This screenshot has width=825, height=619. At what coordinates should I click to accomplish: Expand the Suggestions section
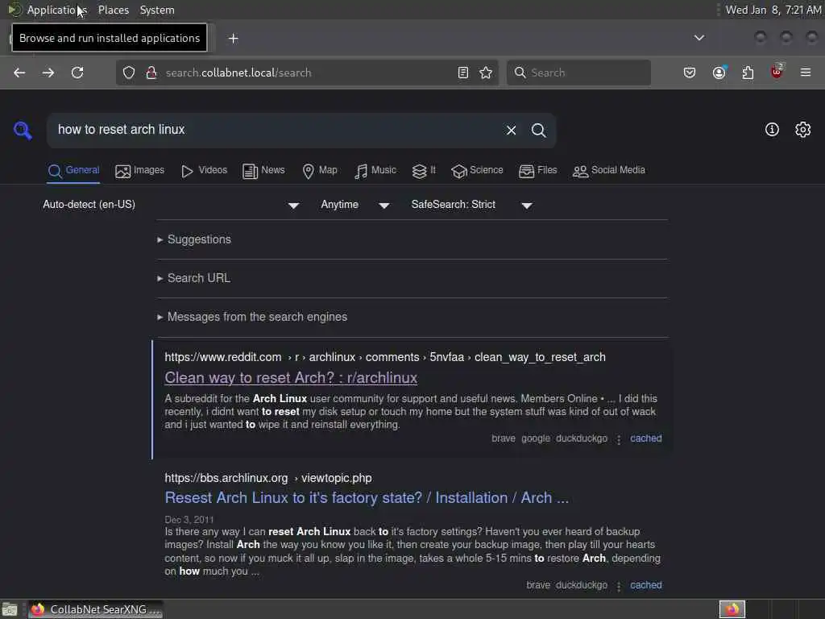[x=194, y=239]
